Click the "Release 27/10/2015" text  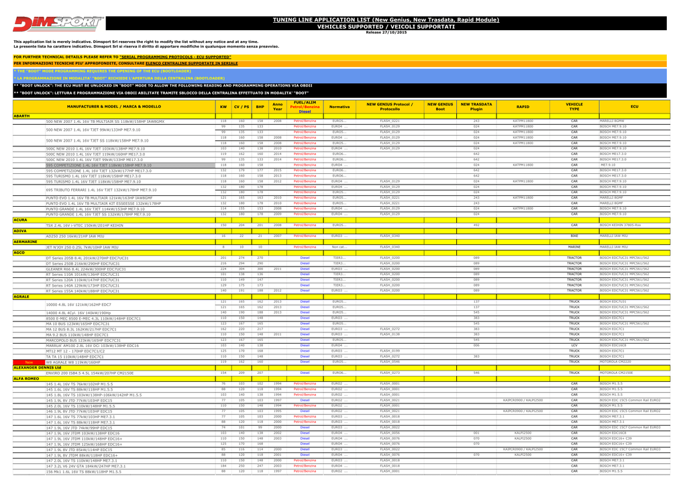pyautogui.click(x=386, y=32)
